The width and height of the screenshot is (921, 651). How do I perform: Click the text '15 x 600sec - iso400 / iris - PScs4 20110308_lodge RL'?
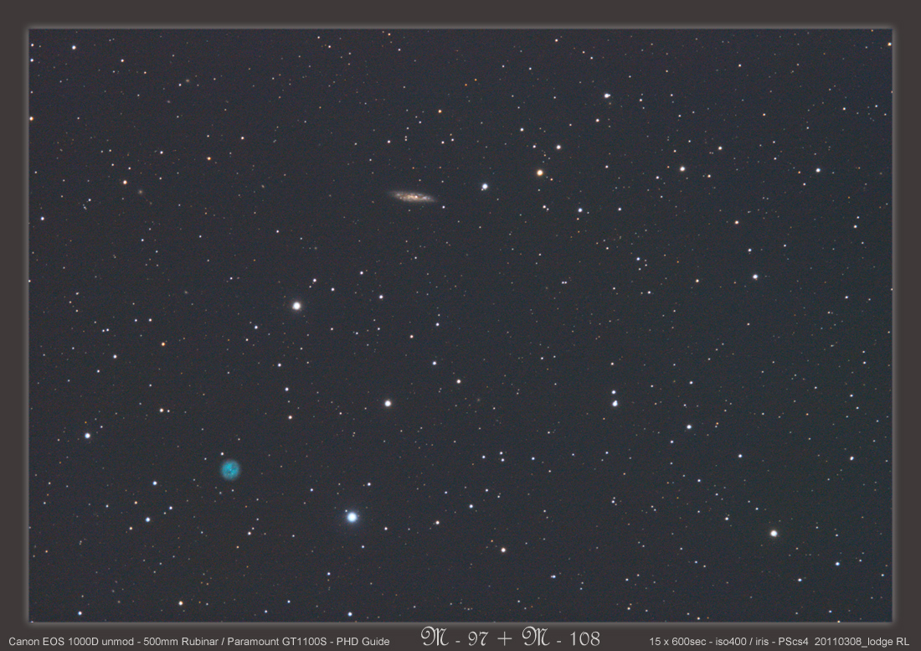(x=779, y=642)
